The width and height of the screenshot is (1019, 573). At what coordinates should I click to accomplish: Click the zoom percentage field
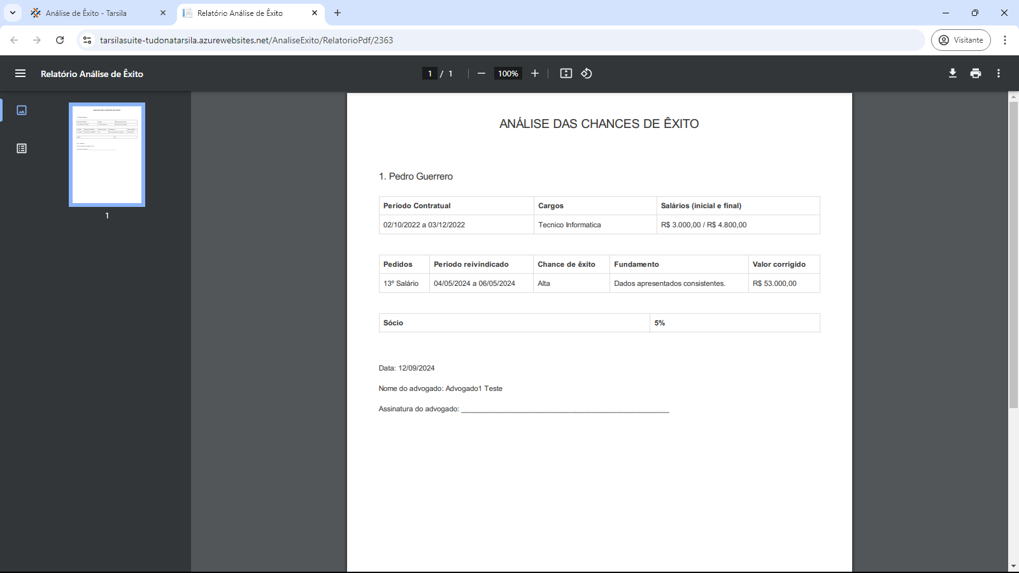pyautogui.click(x=508, y=73)
